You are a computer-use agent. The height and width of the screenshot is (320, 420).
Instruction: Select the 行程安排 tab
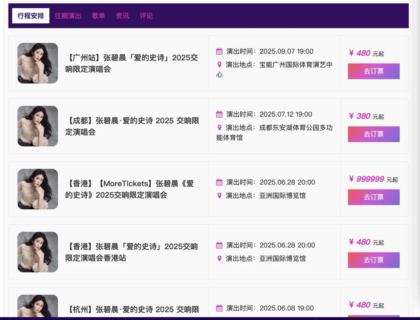(31, 16)
